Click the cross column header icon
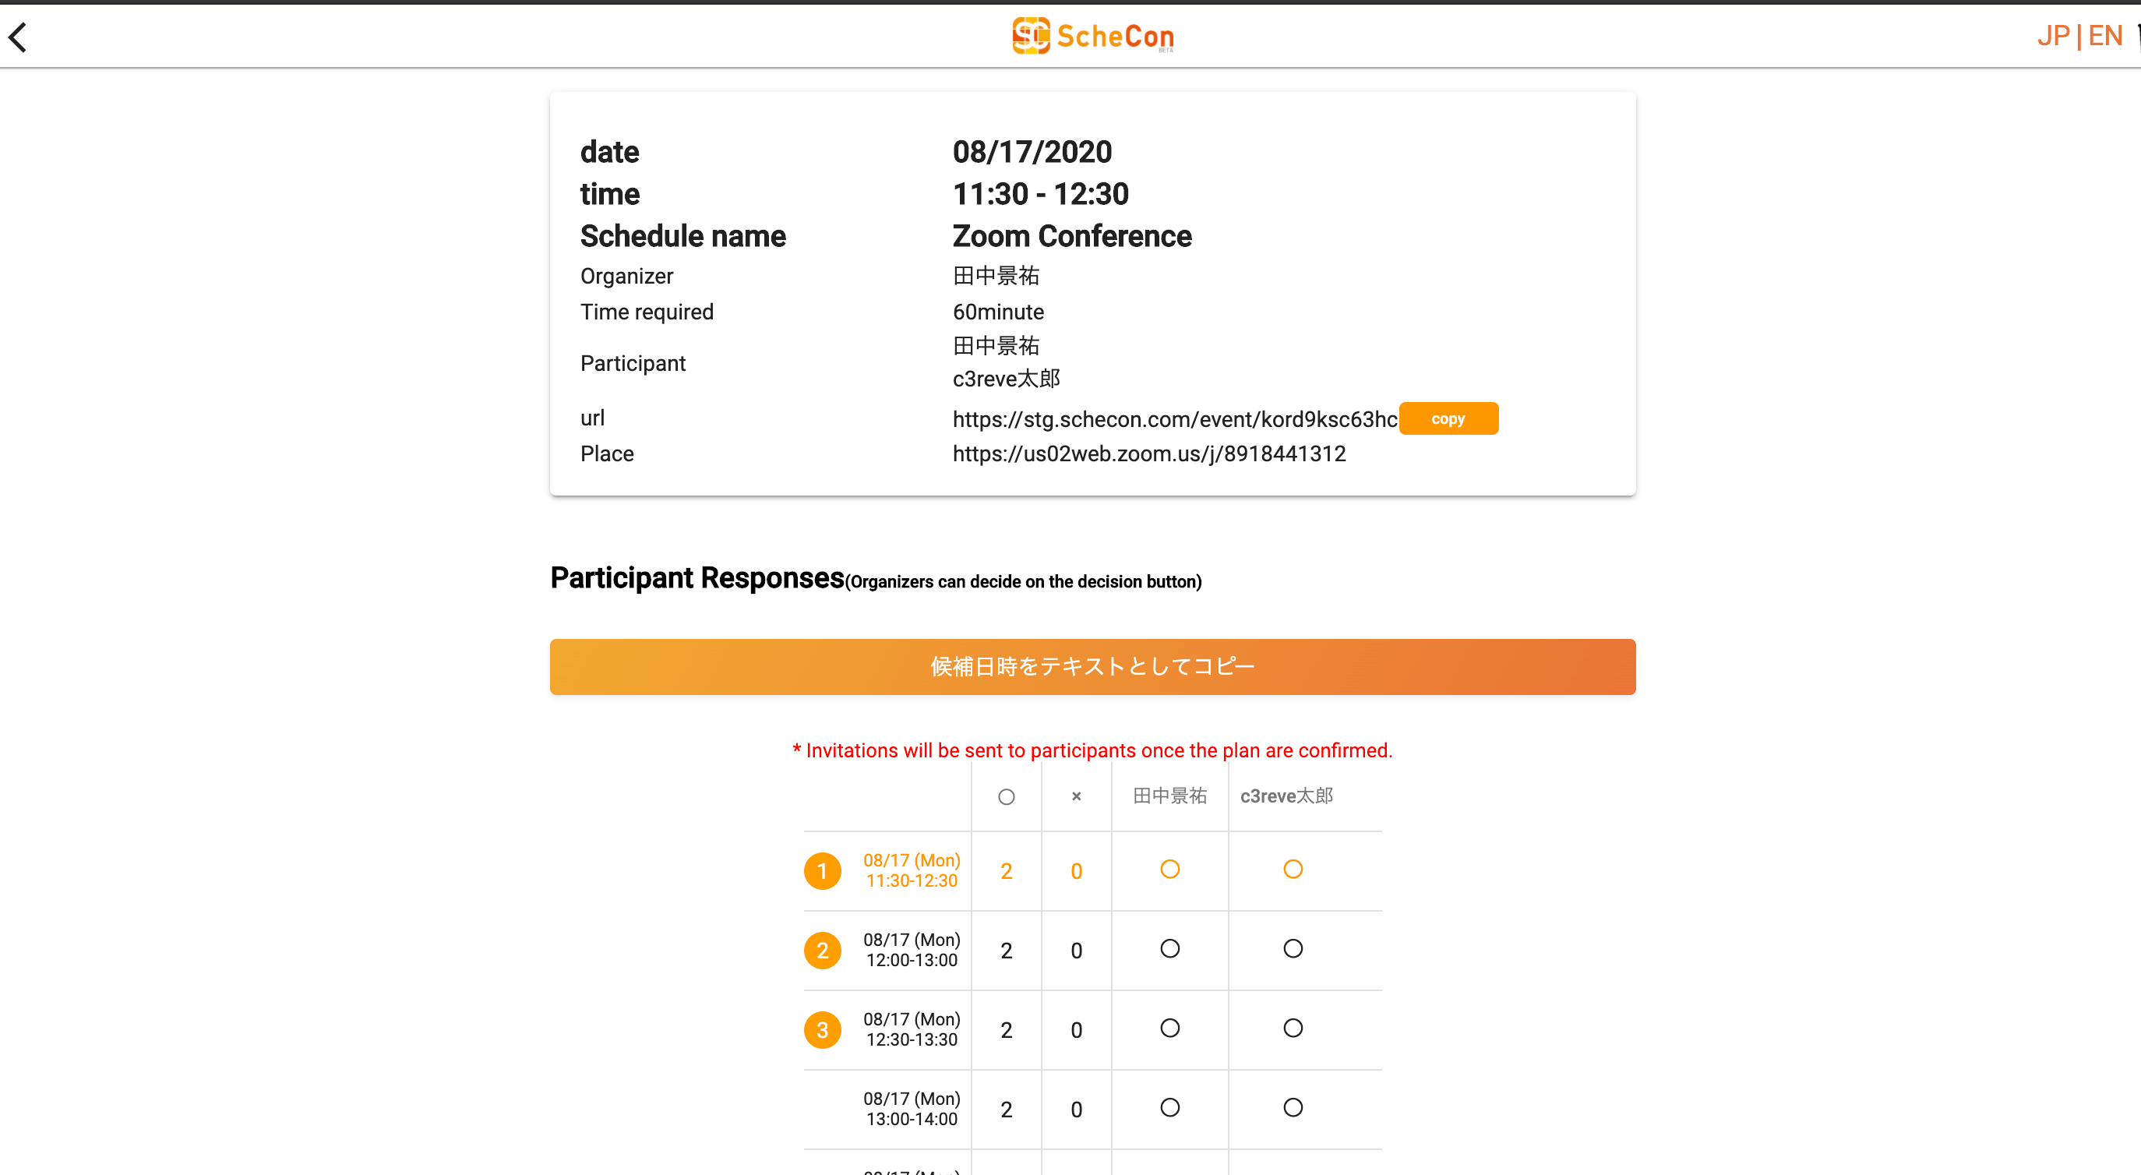This screenshot has height=1175, width=2141. point(1076,797)
